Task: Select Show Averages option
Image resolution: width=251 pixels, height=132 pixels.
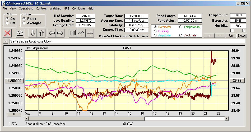Action: click(x=24, y=23)
